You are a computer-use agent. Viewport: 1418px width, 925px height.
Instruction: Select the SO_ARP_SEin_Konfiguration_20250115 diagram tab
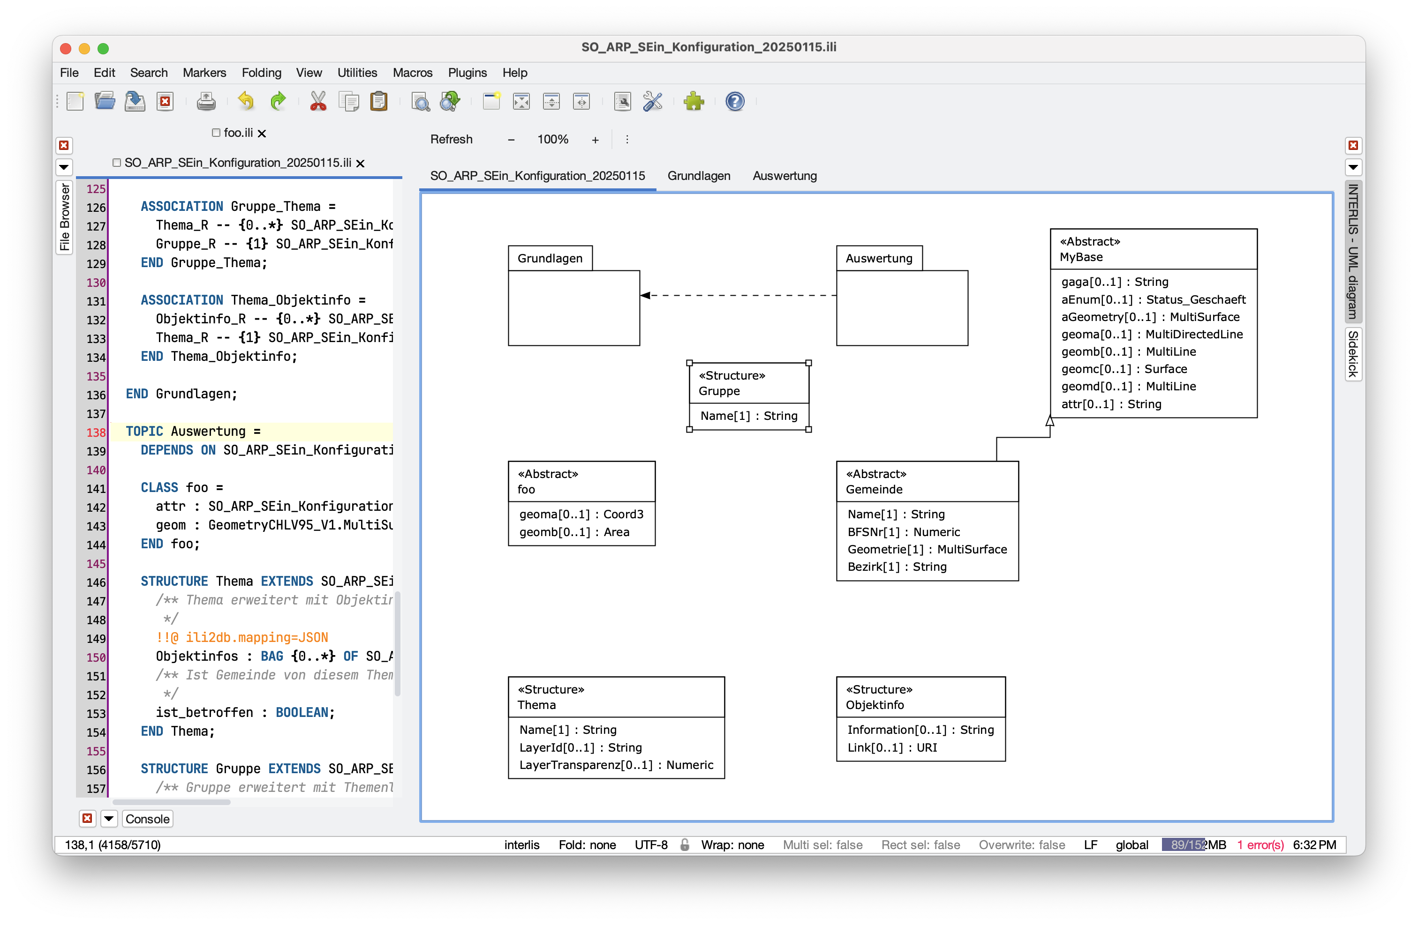537,176
